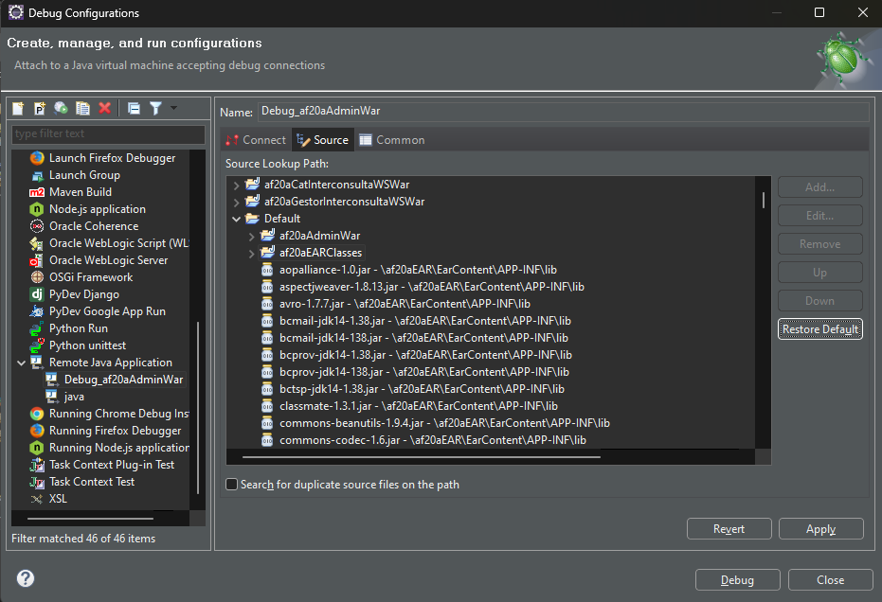
Task: Expand af20aGestorInterconsultaWSWar entry
Action: click(x=236, y=202)
